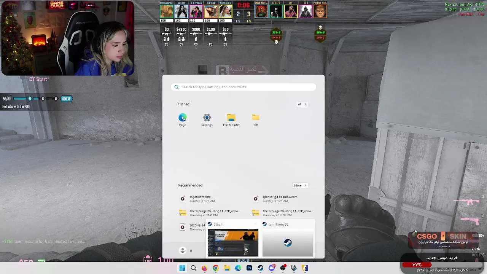Open Google Chrome from the taskbar
487x274 pixels.
coord(216,268)
